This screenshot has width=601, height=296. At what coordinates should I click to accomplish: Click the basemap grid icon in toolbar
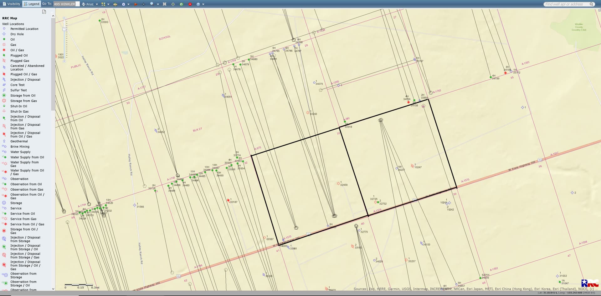click(x=103, y=4)
